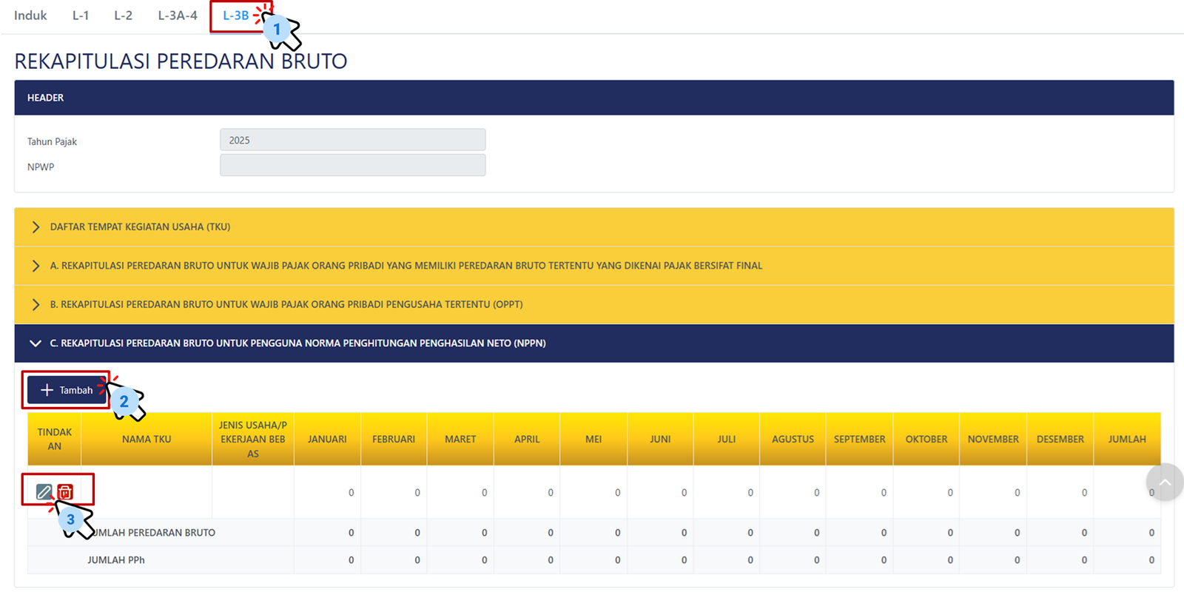Expand Daftar Tempat Kegiatan Usaha (TKU) section
This screenshot has height=592, width=1184.
pos(140,227)
